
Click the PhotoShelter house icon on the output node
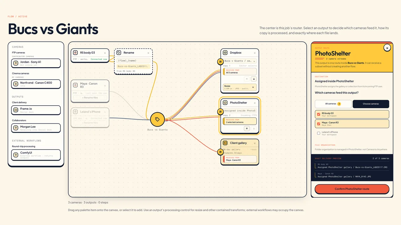(x=225, y=102)
